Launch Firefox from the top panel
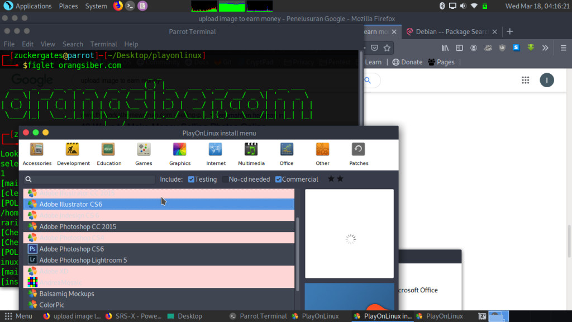The image size is (572, 322). coord(118,6)
